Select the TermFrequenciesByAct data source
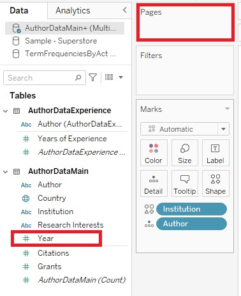The image size is (241, 296). click(70, 54)
